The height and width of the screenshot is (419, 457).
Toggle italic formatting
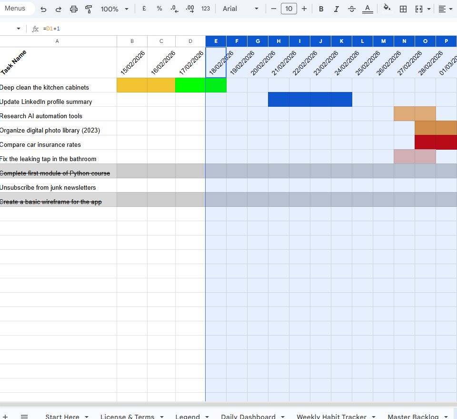(x=337, y=9)
